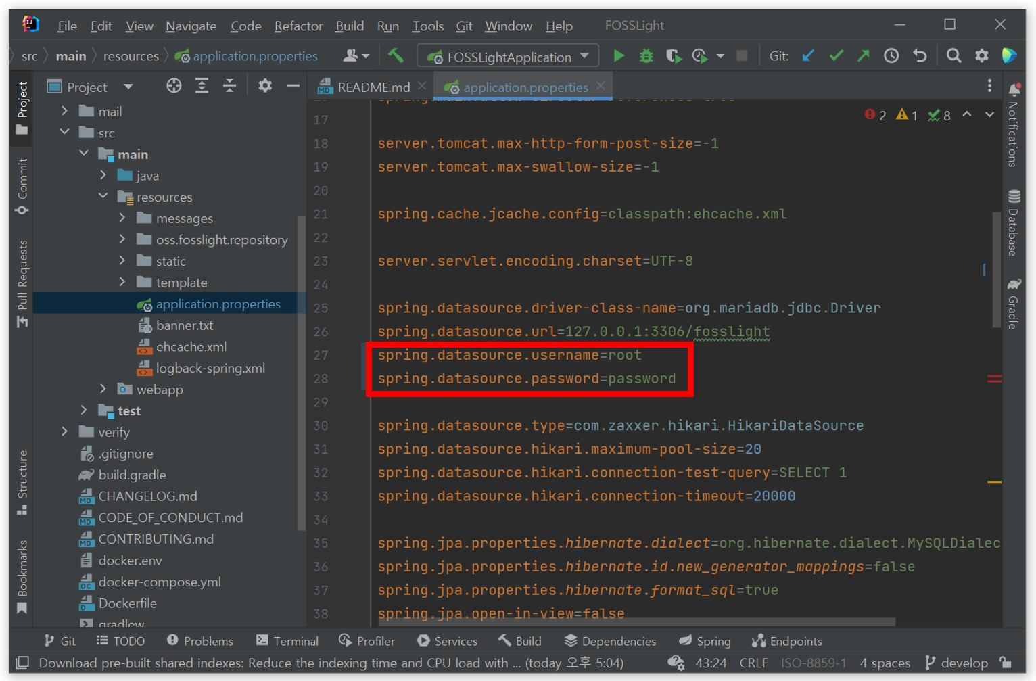
Task: Open IDE settings gear in top toolbar
Action: point(982,56)
